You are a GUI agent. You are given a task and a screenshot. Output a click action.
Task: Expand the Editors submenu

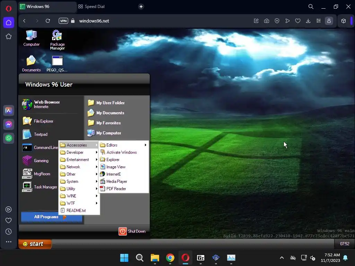(123, 145)
